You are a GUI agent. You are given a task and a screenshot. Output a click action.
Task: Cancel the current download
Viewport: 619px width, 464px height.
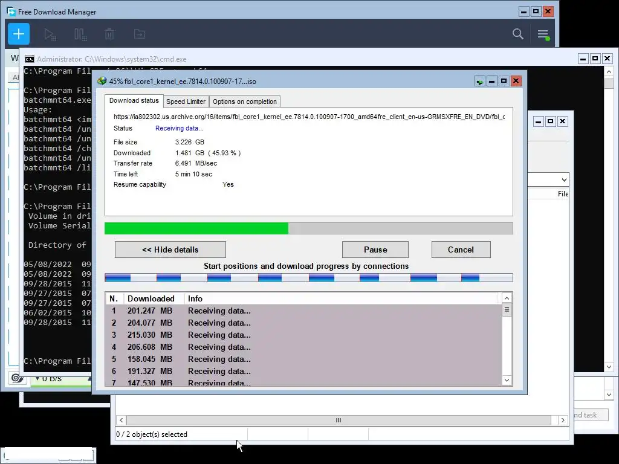[461, 250]
